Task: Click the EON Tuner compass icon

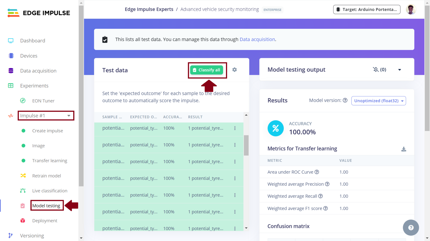Action: point(23,101)
